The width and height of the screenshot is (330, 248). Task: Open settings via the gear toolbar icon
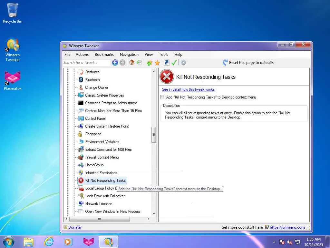point(183,63)
